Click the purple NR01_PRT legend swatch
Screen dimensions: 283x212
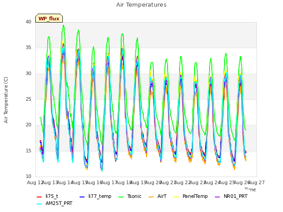point(218,197)
